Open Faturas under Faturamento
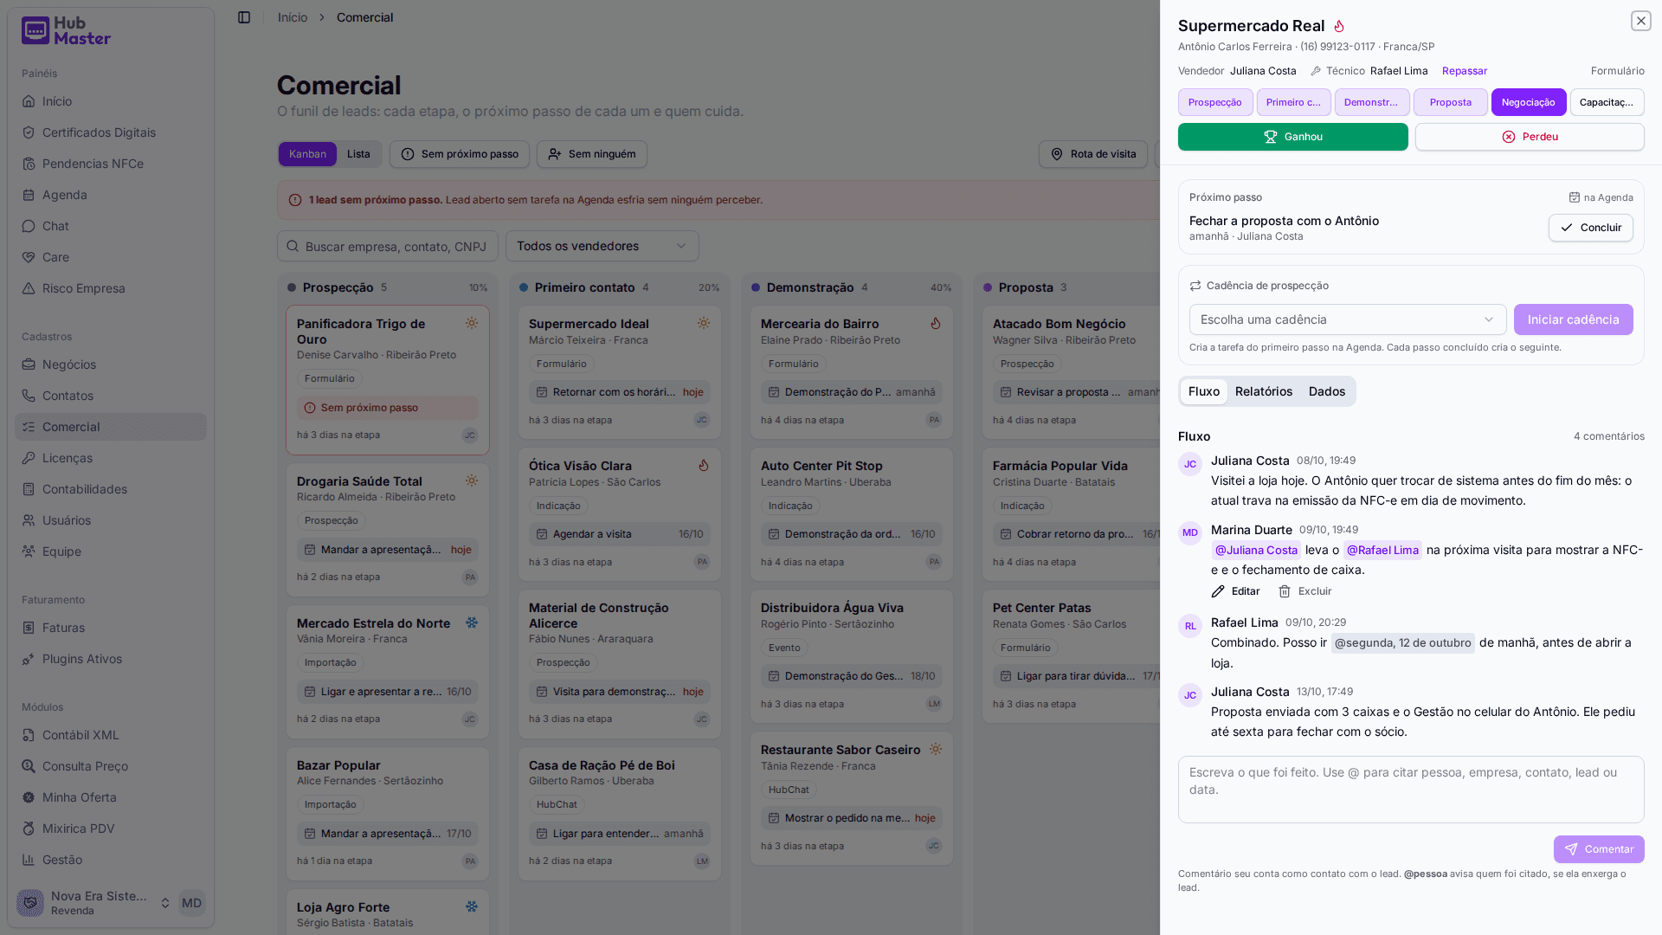Viewport: 1662px width, 935px height. pyautogui.click(x=111, y=628)
